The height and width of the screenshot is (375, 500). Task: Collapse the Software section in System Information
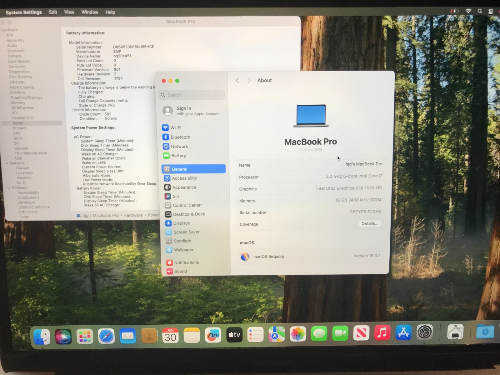pyautogui.click(x=9, y=187)
